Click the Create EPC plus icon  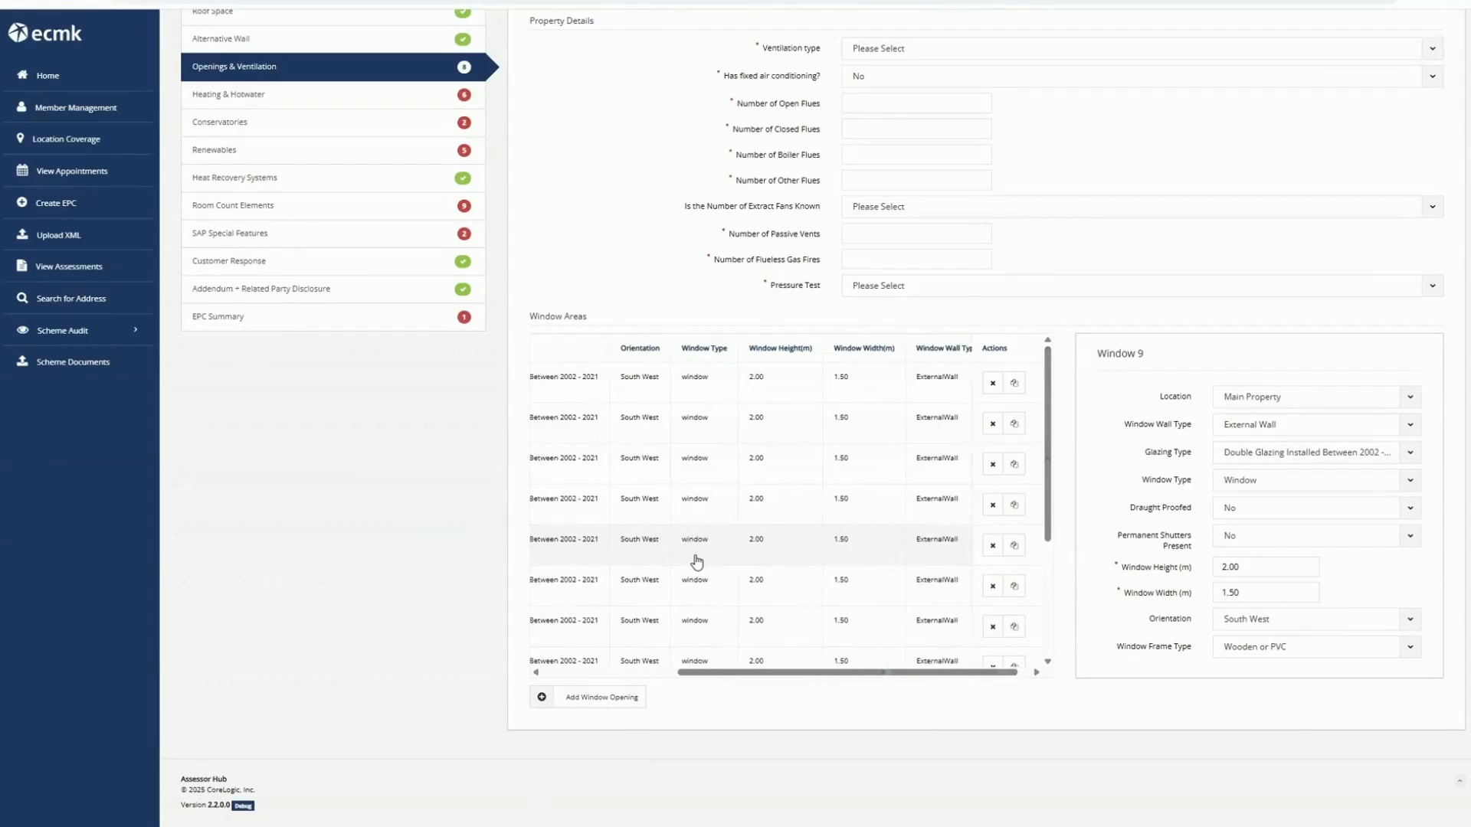(x=21, y=203)
